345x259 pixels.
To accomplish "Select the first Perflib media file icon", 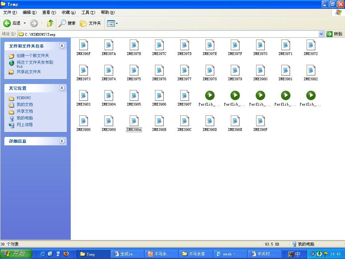I will point(210,95).
